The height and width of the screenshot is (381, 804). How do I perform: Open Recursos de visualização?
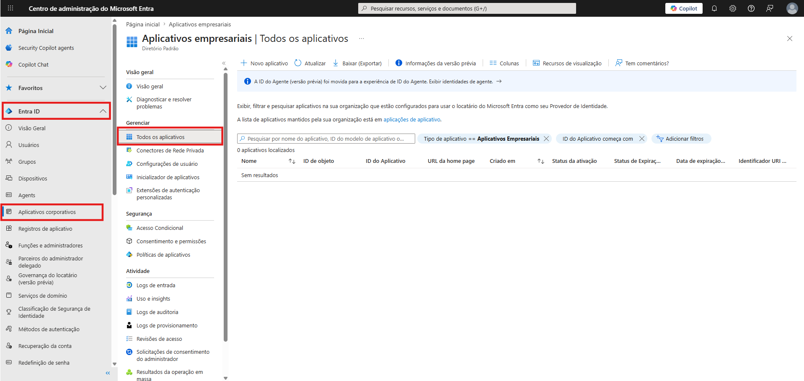(567, 63)
